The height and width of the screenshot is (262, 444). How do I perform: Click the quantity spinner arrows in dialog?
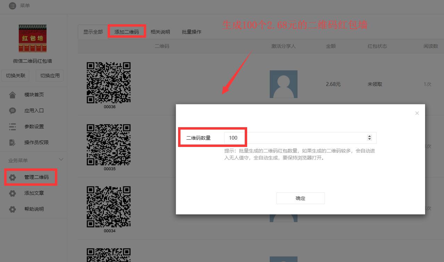point(369,138)
